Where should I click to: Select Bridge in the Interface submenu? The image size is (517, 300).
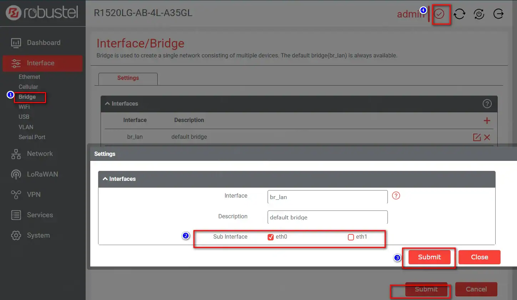pos(27,97)
